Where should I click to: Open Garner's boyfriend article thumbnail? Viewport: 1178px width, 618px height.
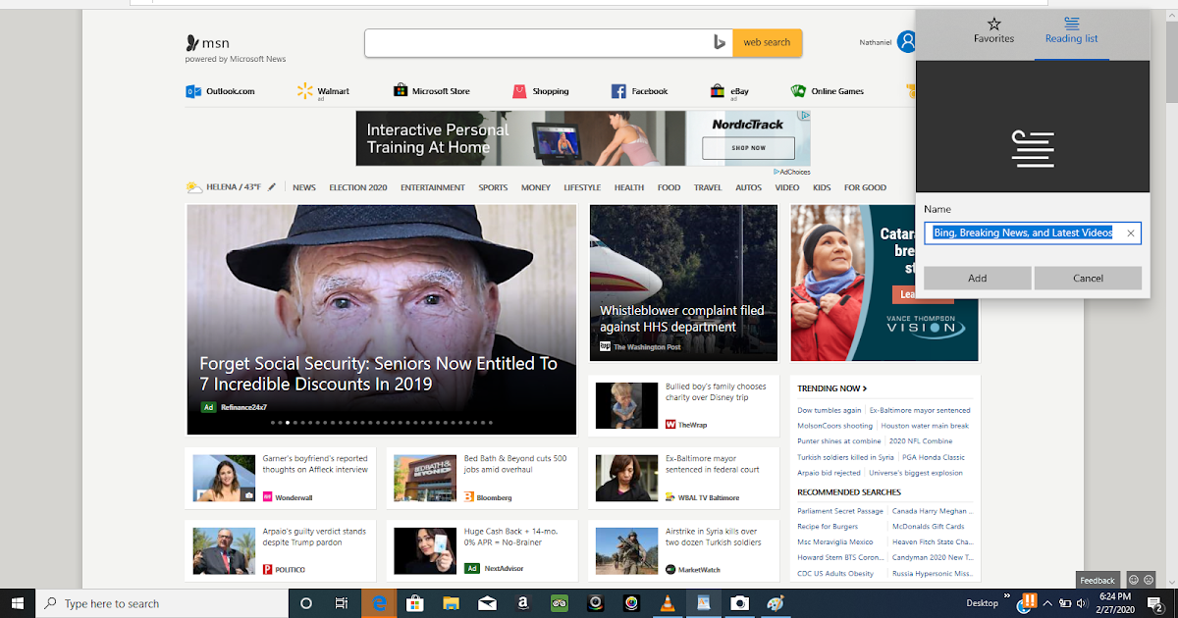click(x=224, y=478)
